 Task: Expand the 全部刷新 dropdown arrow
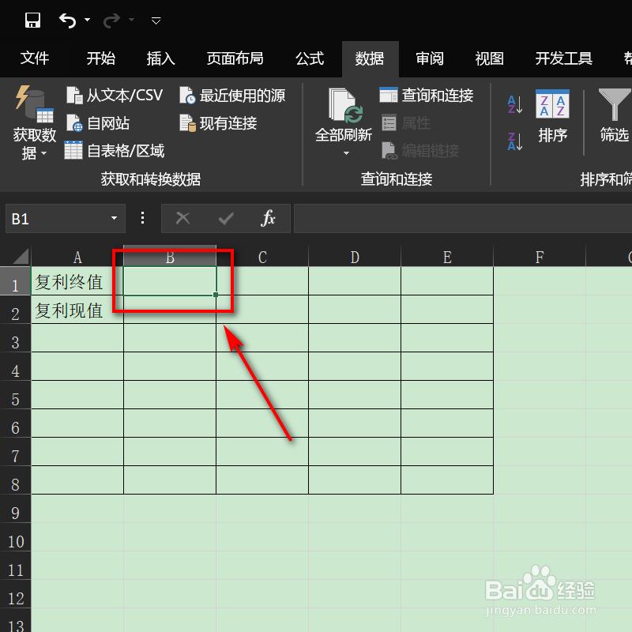coord(346,153)
